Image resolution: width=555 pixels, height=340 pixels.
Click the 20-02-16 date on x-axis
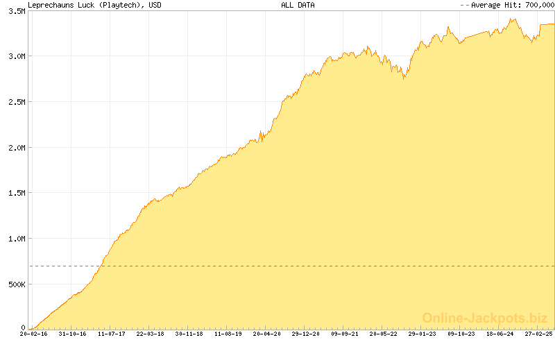click(33, 334)
